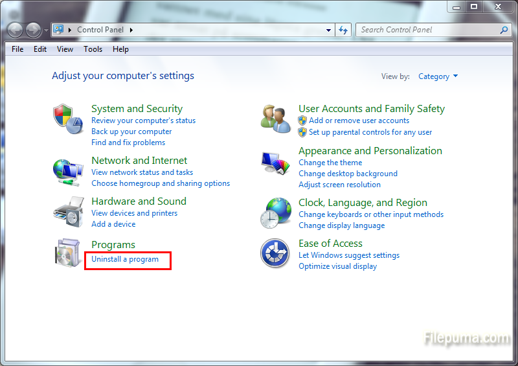Click the Hardware and Sound printer icon
This screenshot has width=518, height=366.
tap(67, 211)
